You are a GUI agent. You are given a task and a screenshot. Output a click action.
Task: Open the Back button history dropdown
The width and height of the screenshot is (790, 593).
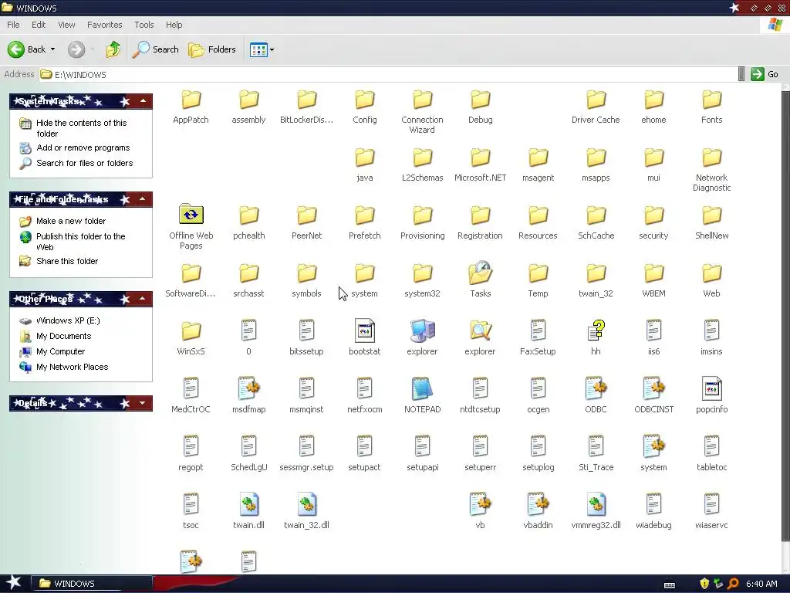pyautogui.click(x=53, y=49)
